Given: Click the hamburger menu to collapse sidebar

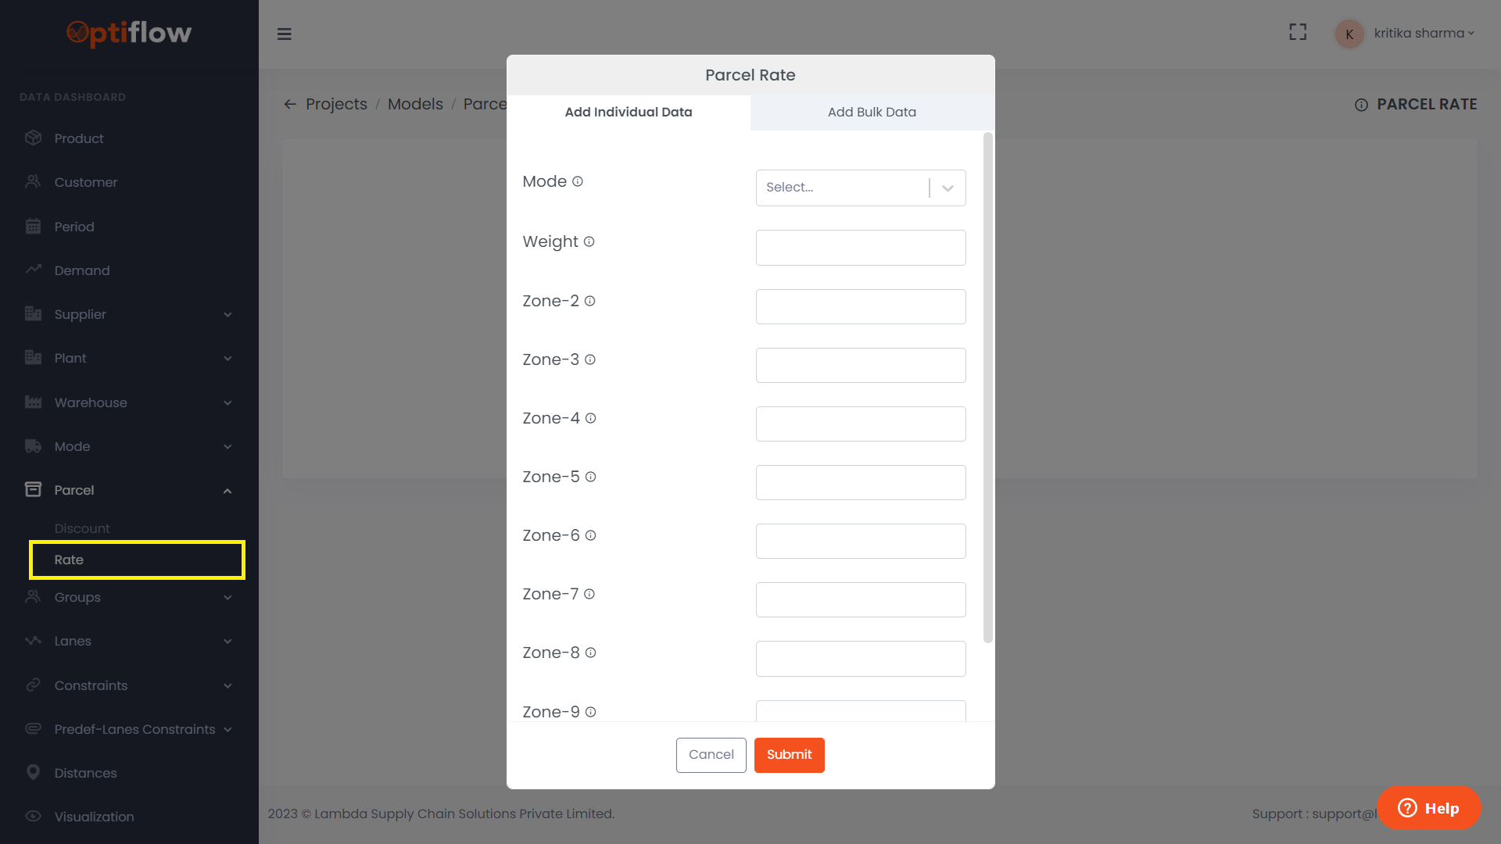Looking at the screenshot, I should tap(285, 34).
